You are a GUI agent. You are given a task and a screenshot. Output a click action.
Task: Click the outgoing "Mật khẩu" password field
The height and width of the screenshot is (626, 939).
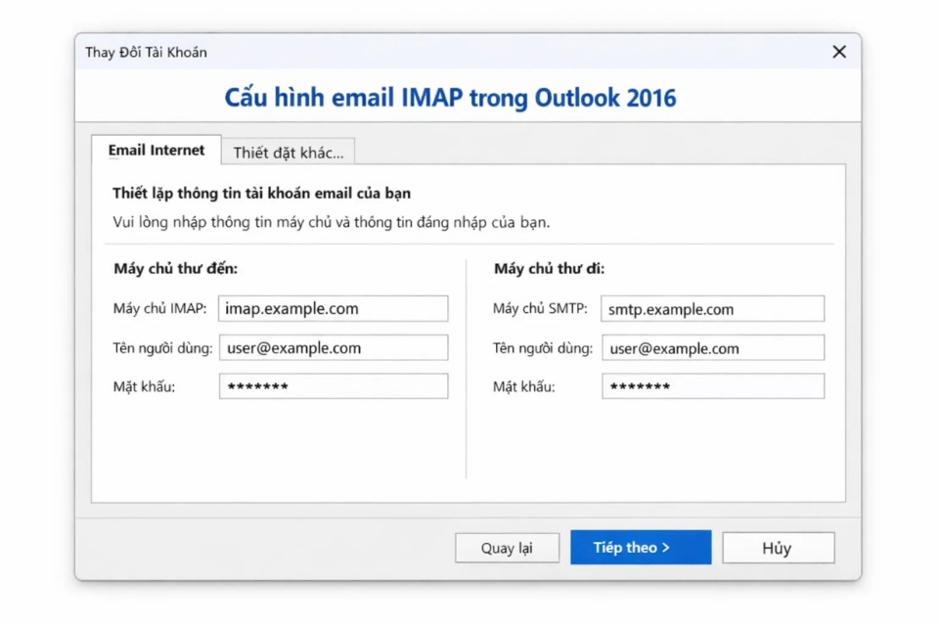click(712, 385)
